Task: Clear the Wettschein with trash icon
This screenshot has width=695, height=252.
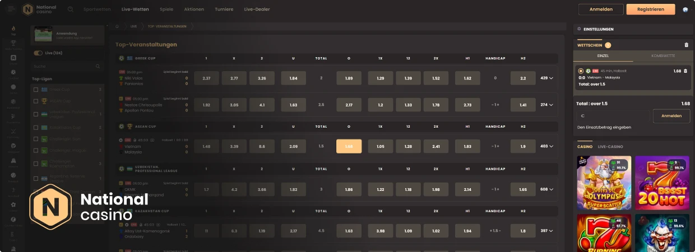Action: coord(687,45)
